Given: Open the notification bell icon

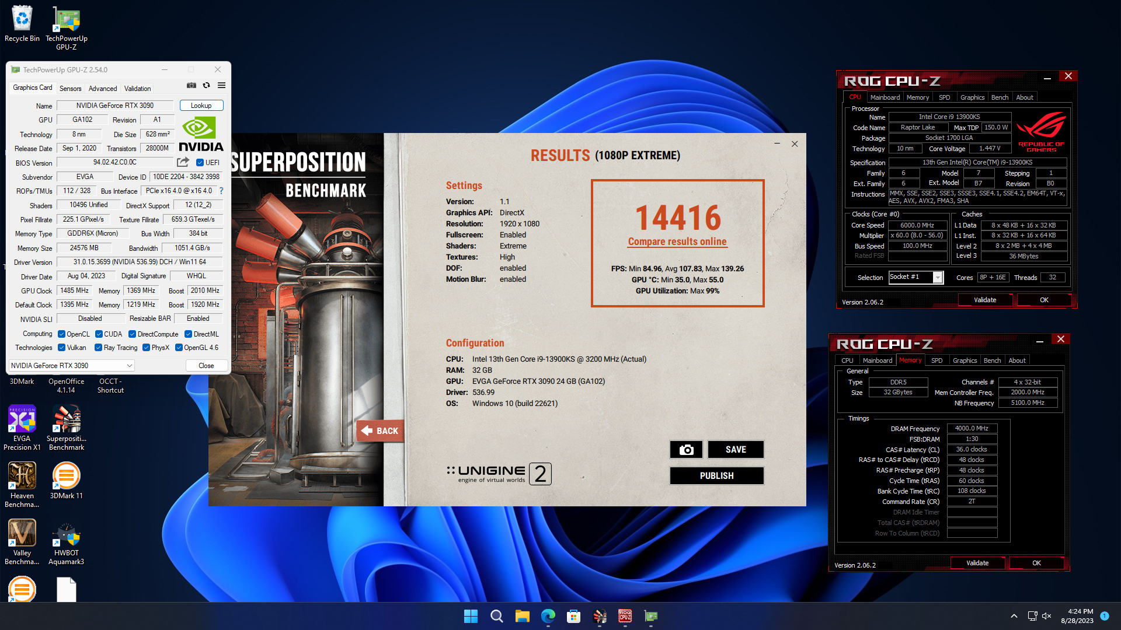Looking at the screenshot, I should coord(1105,616).
